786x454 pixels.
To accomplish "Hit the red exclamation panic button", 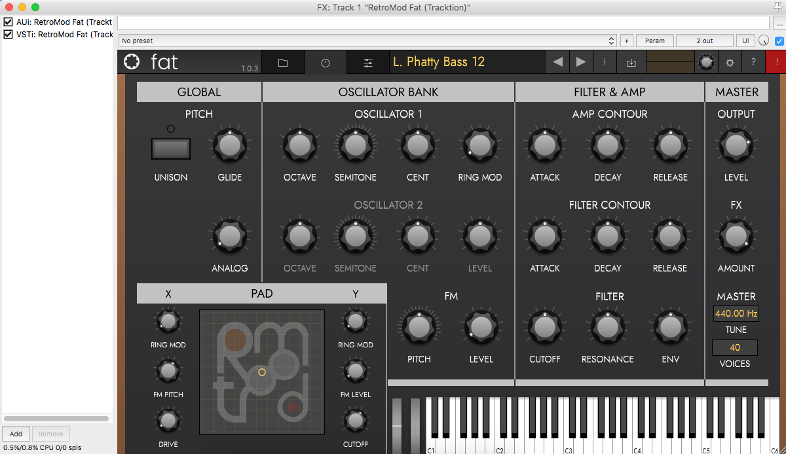I will (776, 63).
